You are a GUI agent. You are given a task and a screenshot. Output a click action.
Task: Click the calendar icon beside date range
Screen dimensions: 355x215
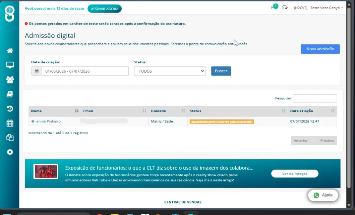tap(36, 71)
